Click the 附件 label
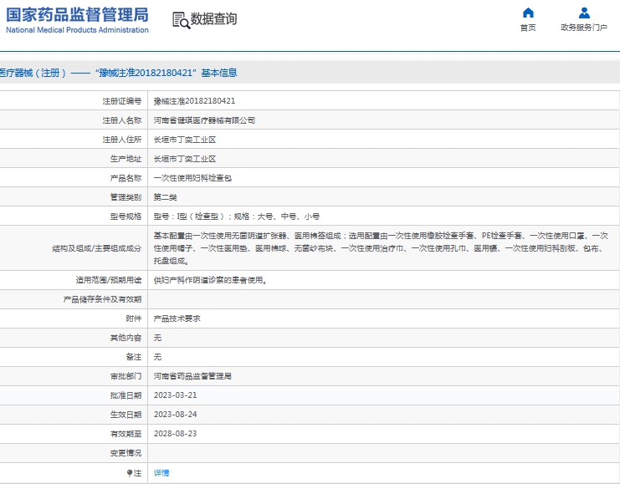The width and height of the screenshot is (620, 489). (134, 318)
